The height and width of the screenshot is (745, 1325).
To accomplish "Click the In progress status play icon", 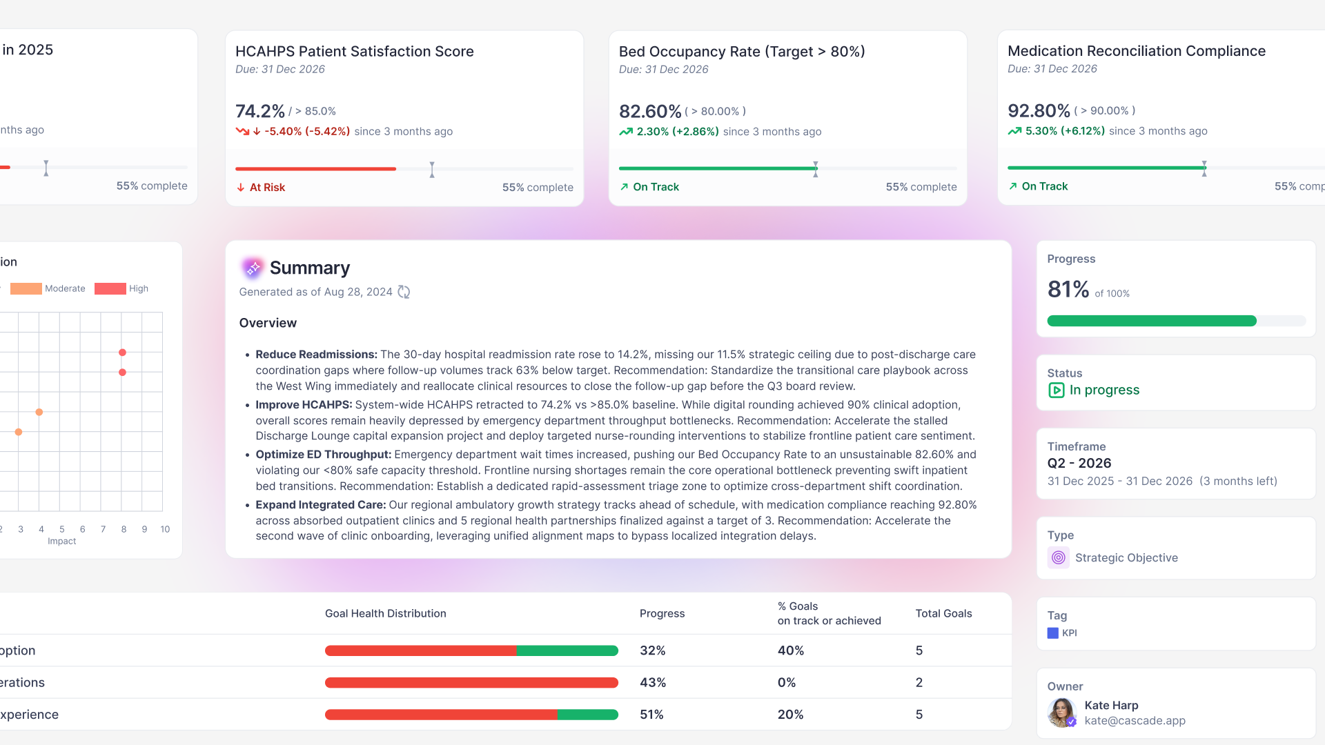I will [x=1056, y=390].
